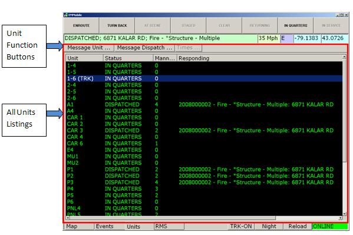Viewport: 353px width, 235px height.
Task: Toggle Night display mode
Action: (269, 226)
